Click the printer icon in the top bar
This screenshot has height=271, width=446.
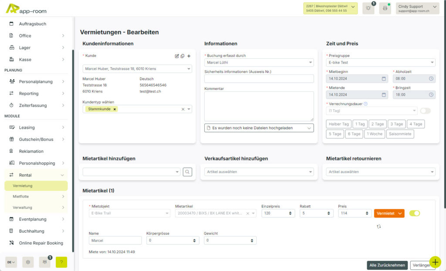pyautogui.click(x=385, y=8)
